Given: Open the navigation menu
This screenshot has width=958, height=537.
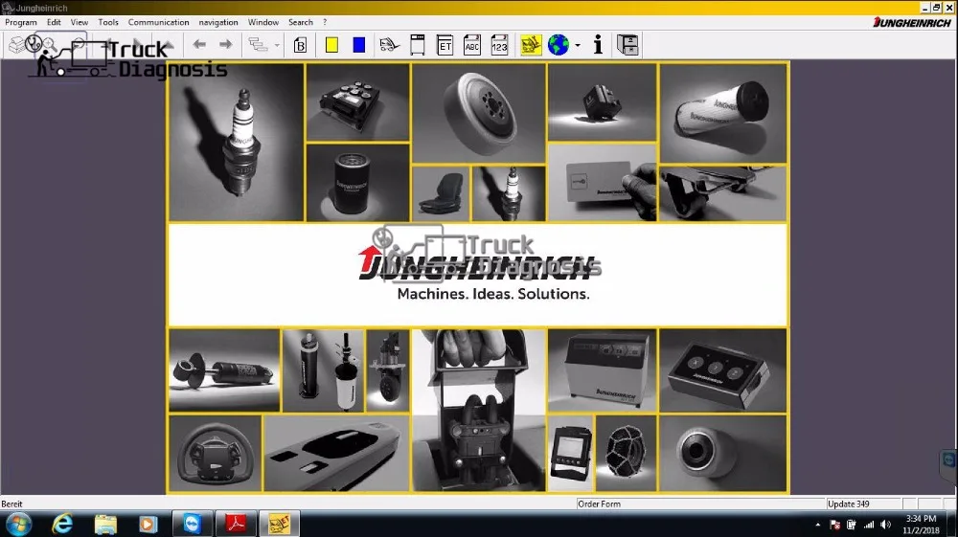Looking at the screenshot, I should tap(218, 22).
